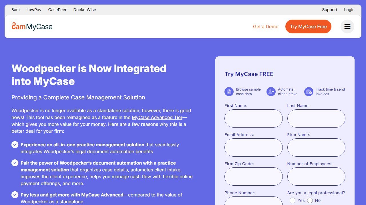This screenshot has height=205, width=366.
Task: Click the Browse sample case data icon
Action: (x=229, y=92)
